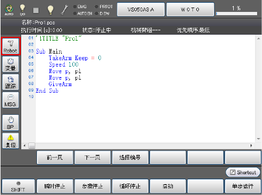
Task: Click the 1% speed slider bar
Action: (236, 14)
